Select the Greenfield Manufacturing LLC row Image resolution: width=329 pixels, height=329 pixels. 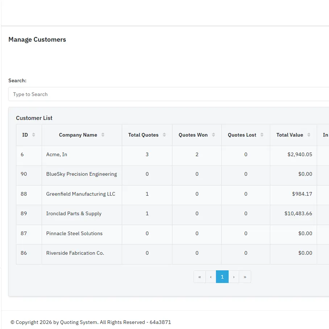[x=82, y=194]
